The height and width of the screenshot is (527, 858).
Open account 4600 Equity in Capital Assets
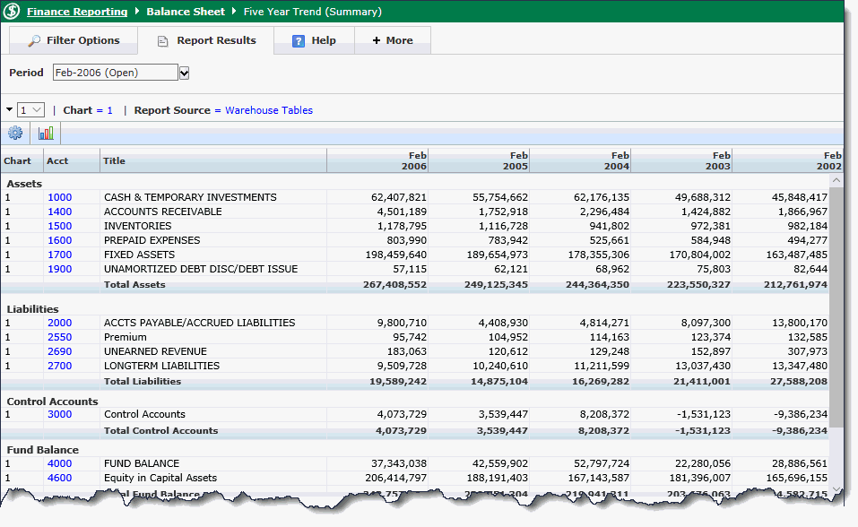coord(60,478)
